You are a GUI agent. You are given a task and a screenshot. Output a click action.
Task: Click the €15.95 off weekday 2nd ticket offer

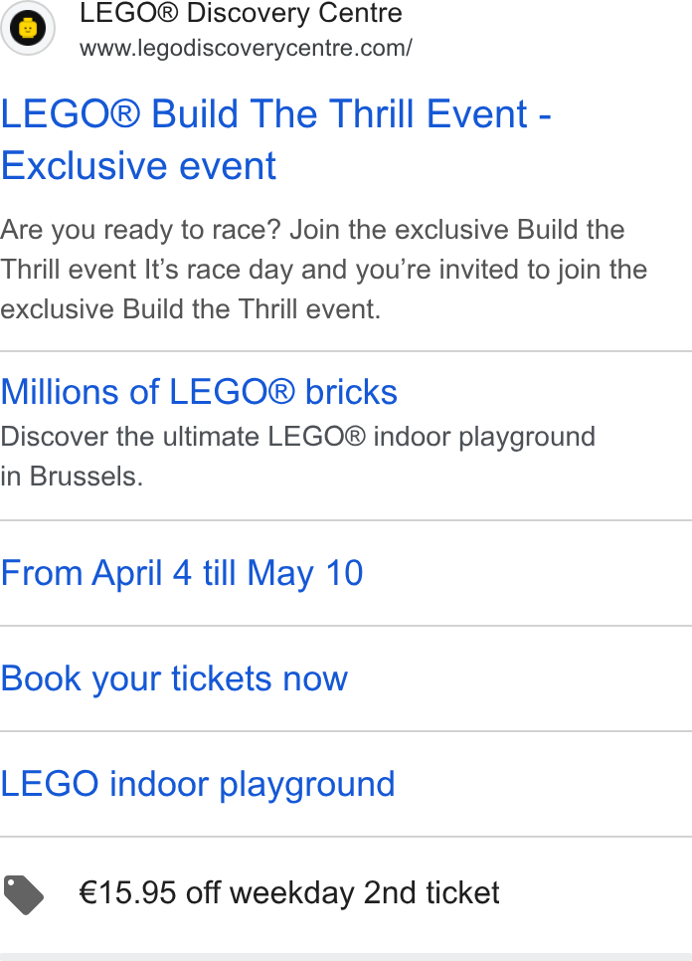tap(289, 893)
